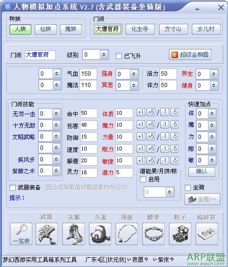Add +1 to 敏捷
228x267 pixels.
(141, 160)
